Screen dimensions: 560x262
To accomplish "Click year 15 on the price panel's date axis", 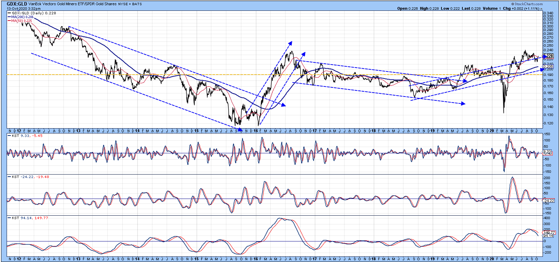I will [x=197, y=131].
